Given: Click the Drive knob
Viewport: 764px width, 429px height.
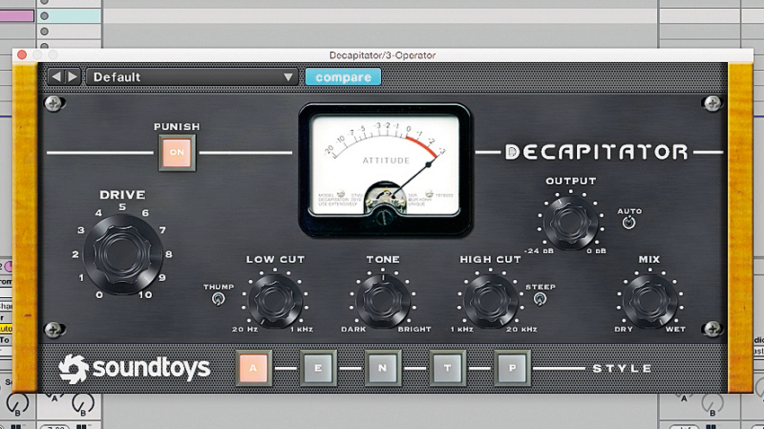Looking at the screenshot, I should (x=122, y=254).
